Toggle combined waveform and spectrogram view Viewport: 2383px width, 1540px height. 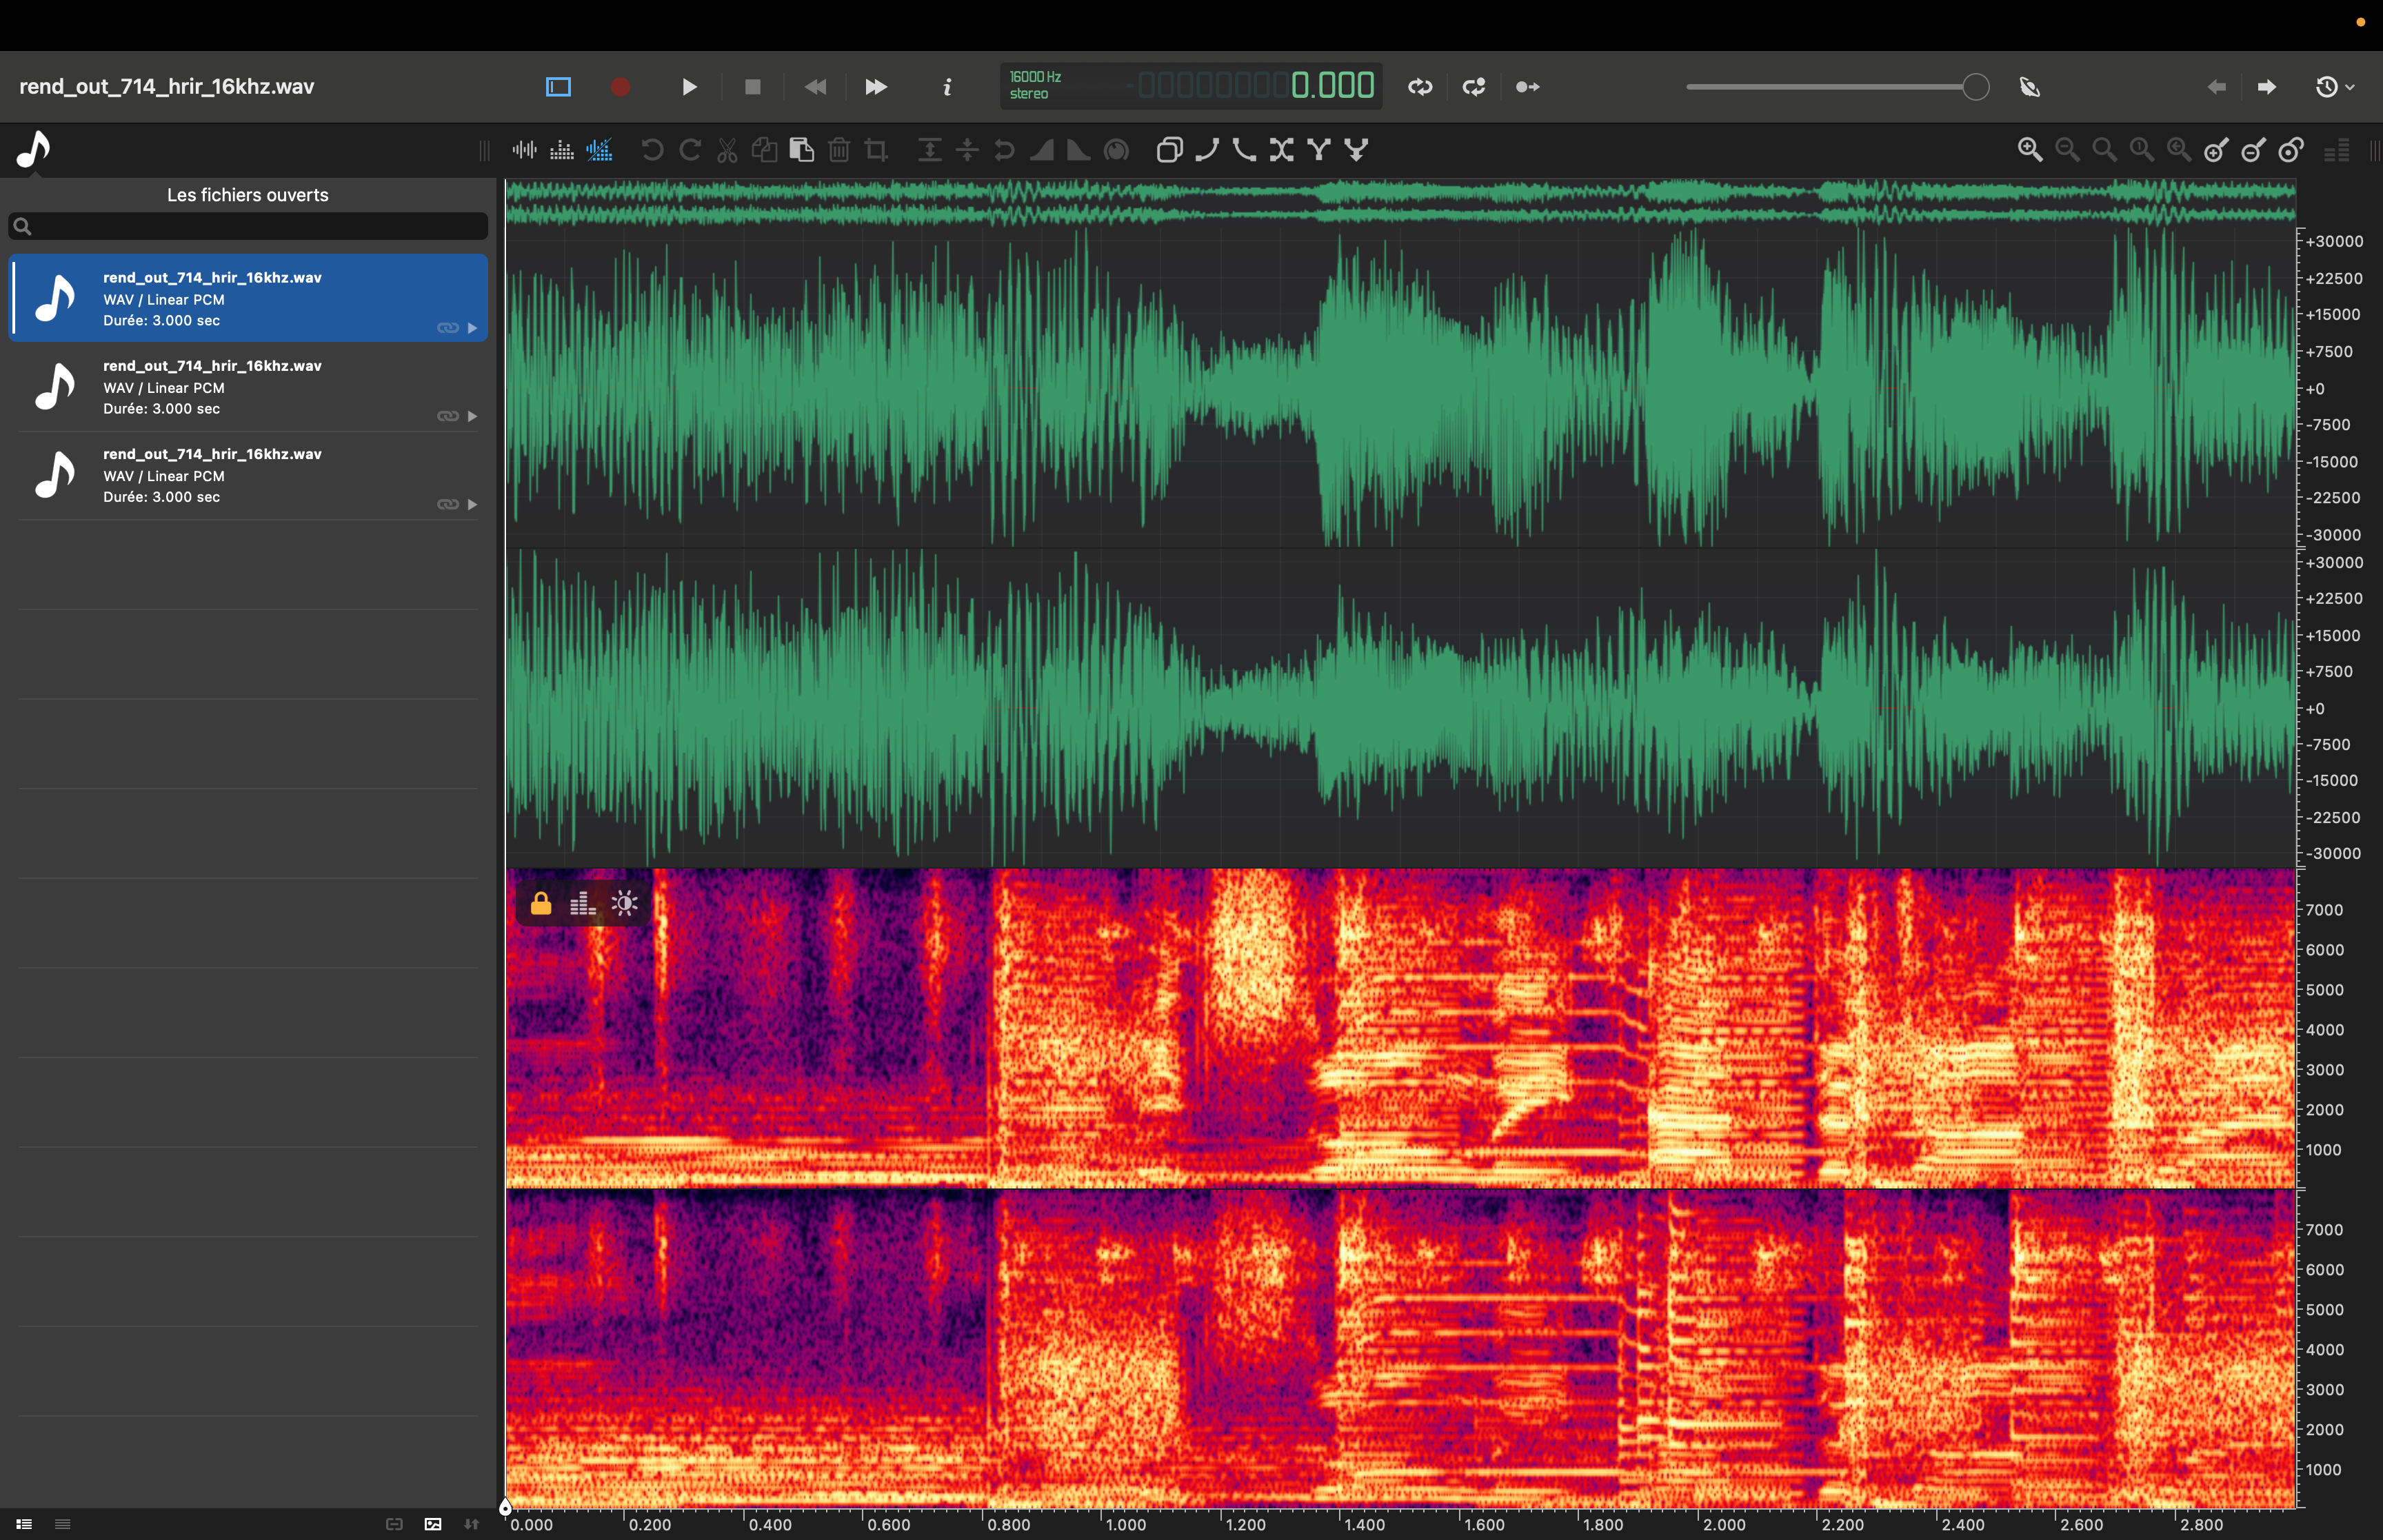[599, 150]
